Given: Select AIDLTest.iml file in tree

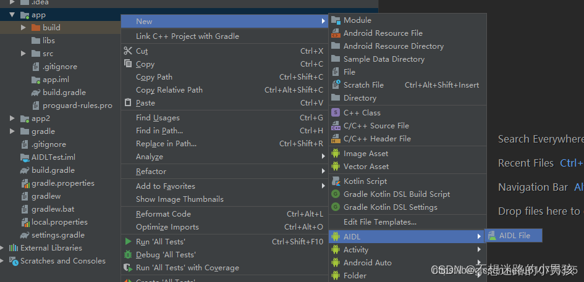Looking at the screenshot, I should [x=53, y=157].
